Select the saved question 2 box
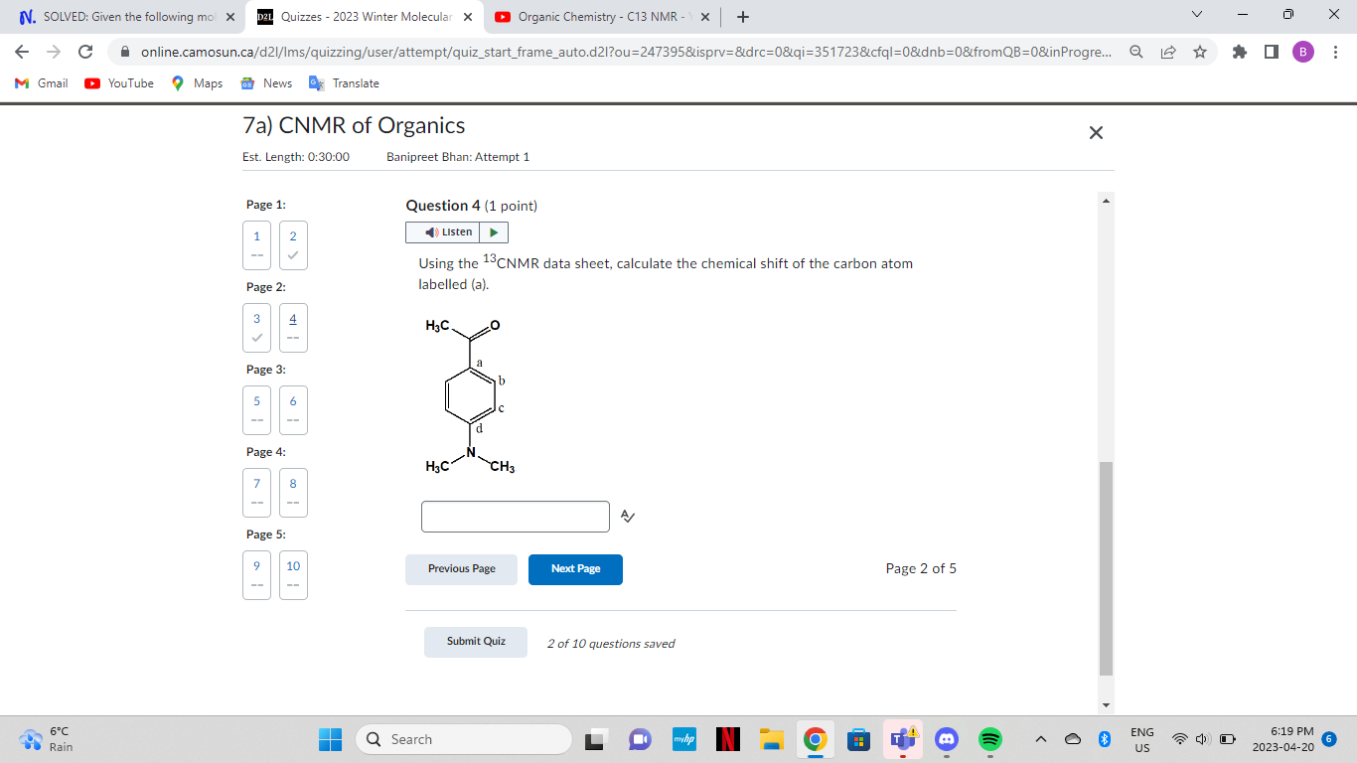The height and width of the screenshot is (763, 1357). [x=292, y=245]
